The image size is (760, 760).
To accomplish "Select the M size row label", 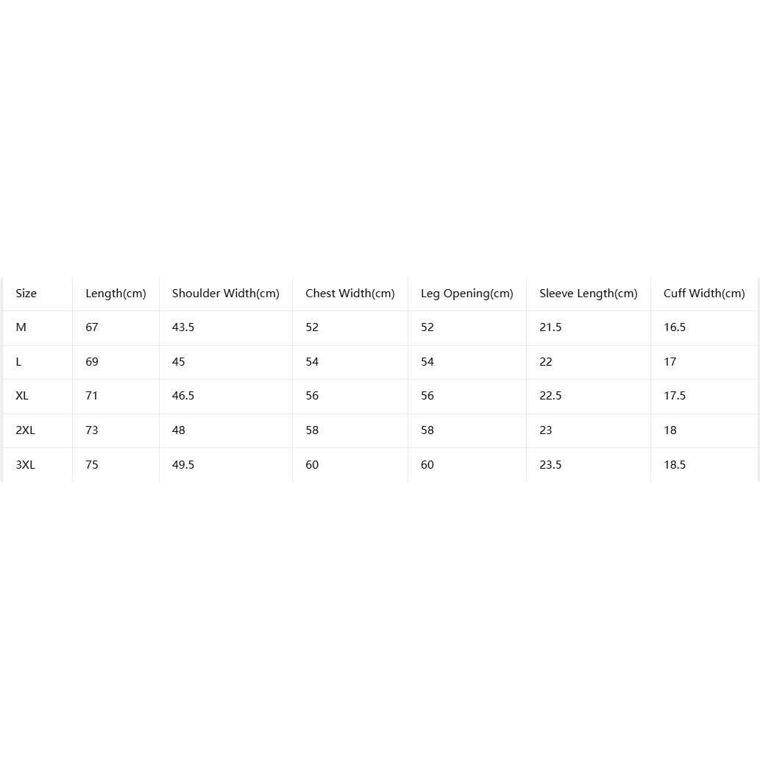I will click(x=21, y=327).
